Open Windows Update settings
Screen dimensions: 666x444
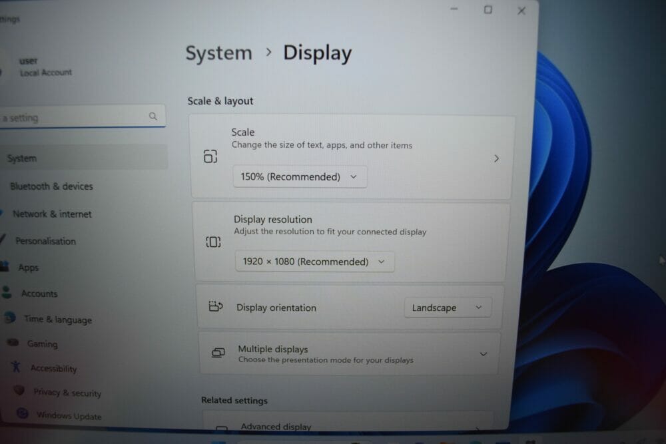69,415
